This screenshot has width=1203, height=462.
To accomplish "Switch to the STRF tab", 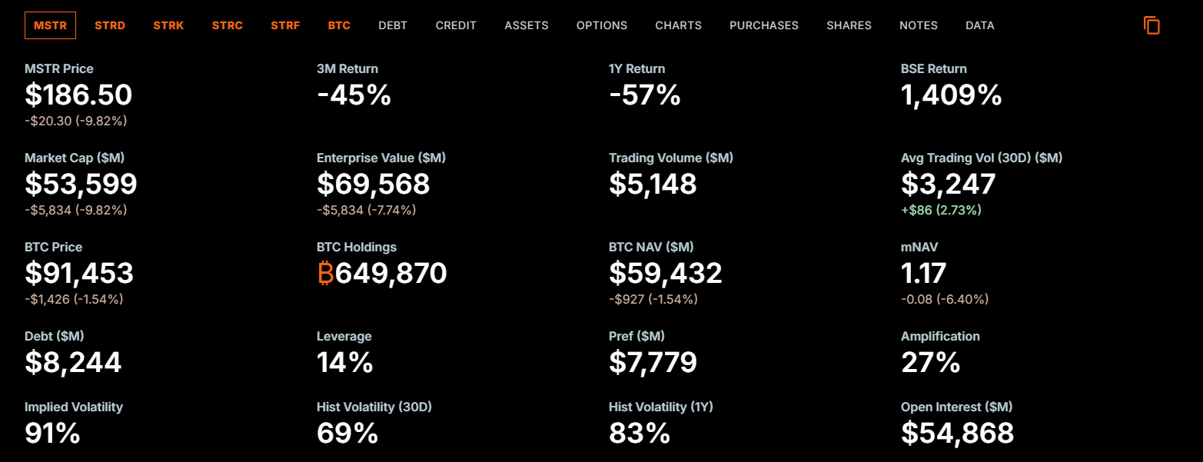I will pyautogui.click(x=285, y=25).
